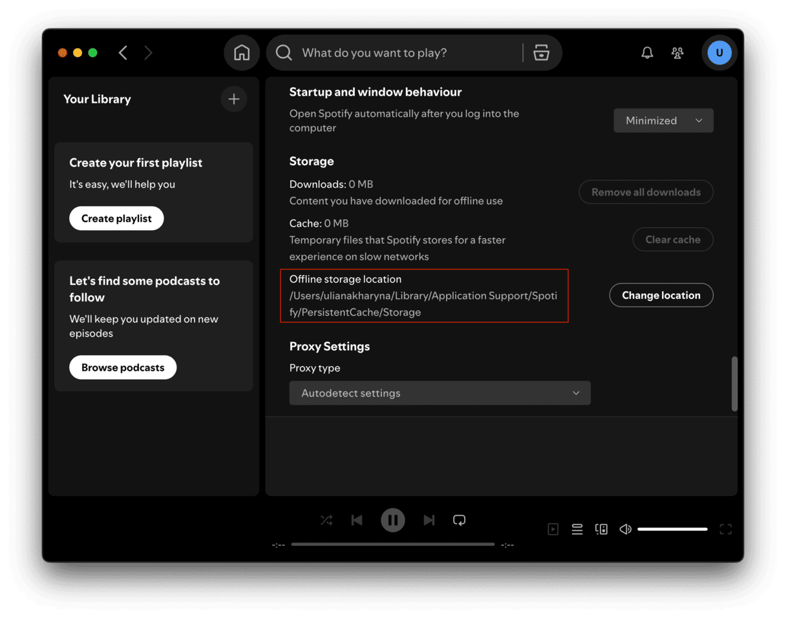
Task: Toggle repeat mode
Action: coord(460,520)
